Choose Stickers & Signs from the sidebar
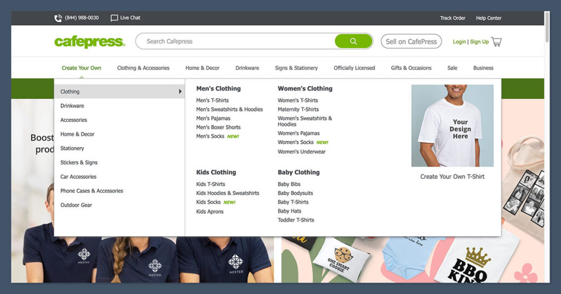The width and height of the screenshot is (561, 294). (x=79, y=163)
